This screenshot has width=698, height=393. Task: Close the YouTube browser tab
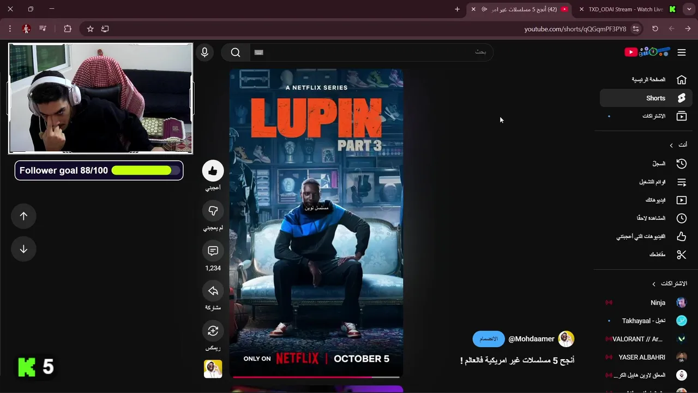tap(473, 9)
